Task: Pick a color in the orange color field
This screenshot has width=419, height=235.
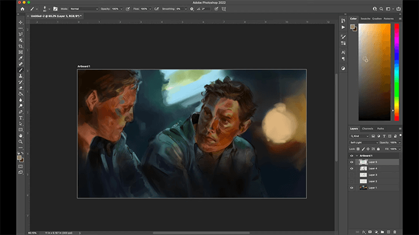Action: [374, 72]
